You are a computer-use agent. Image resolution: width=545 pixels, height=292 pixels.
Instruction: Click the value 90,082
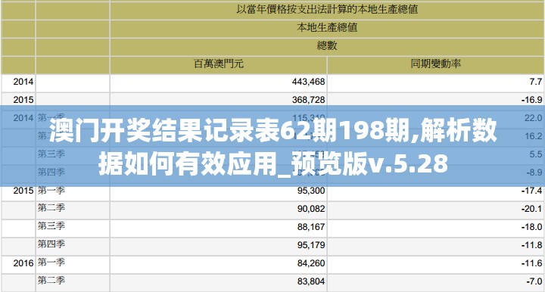pos(311,209)
